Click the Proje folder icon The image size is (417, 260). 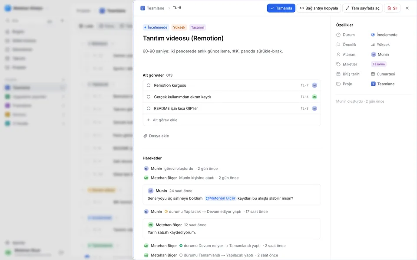pos(338,84)
